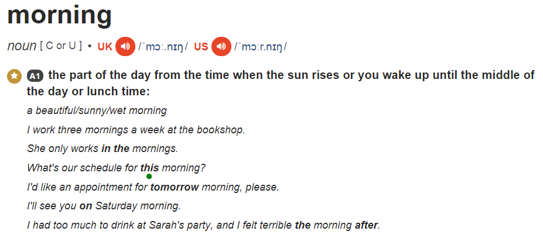Click the red 'US' label
The width and height of the screenshot is (543, 238).
[x=201, y=47]
